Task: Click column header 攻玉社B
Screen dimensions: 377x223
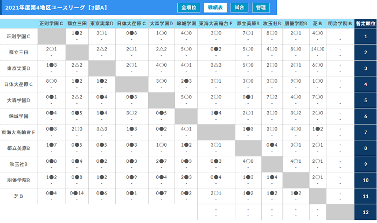Action: pyautogui.click(x=272, y=24)
